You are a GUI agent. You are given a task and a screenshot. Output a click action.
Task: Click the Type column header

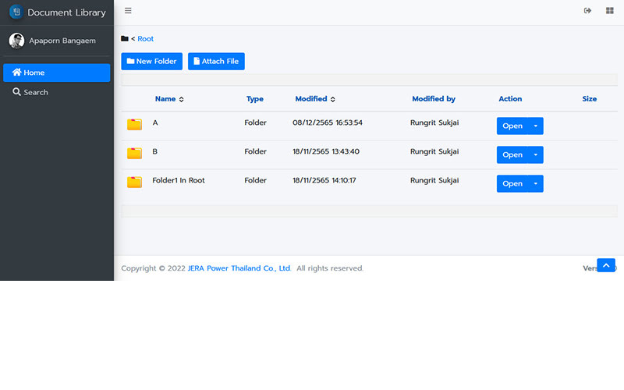click(255, 99)
